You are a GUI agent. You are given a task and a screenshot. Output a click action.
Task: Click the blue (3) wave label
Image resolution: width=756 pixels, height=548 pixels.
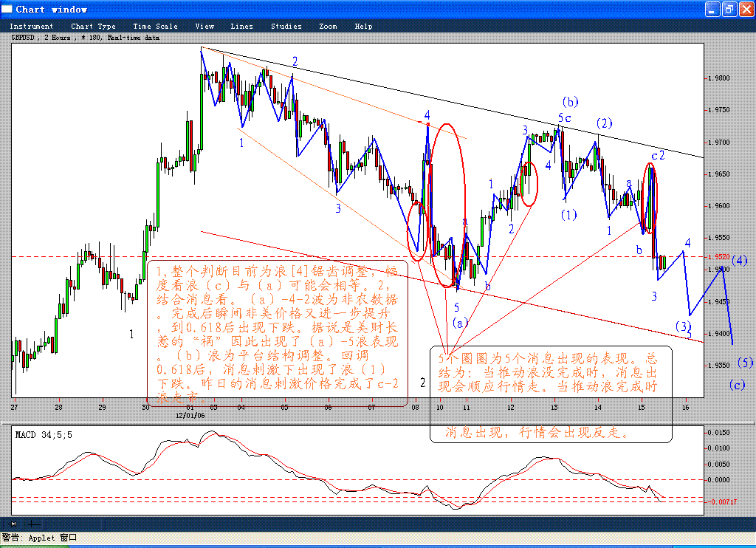pos(683,326)
